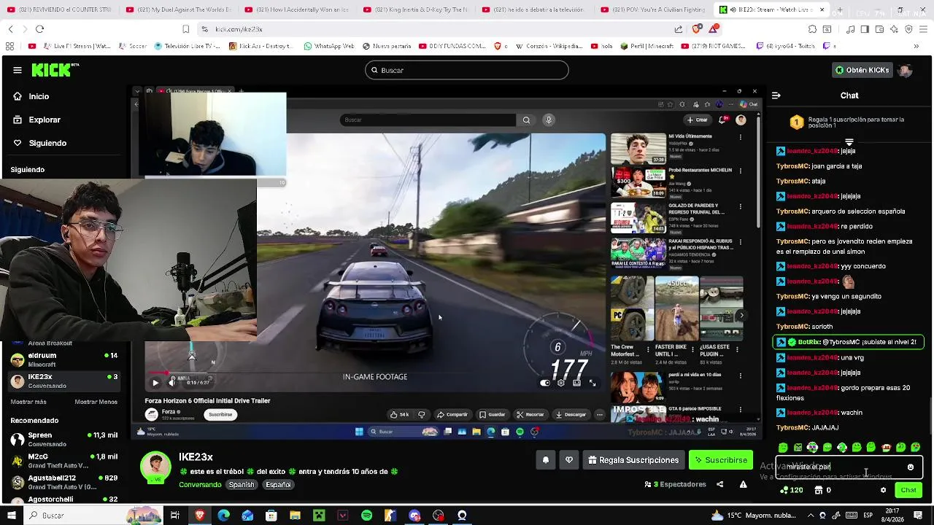
Task: Follow channel with the heart button
Action: pyautogui.click(x=569, y=460)
